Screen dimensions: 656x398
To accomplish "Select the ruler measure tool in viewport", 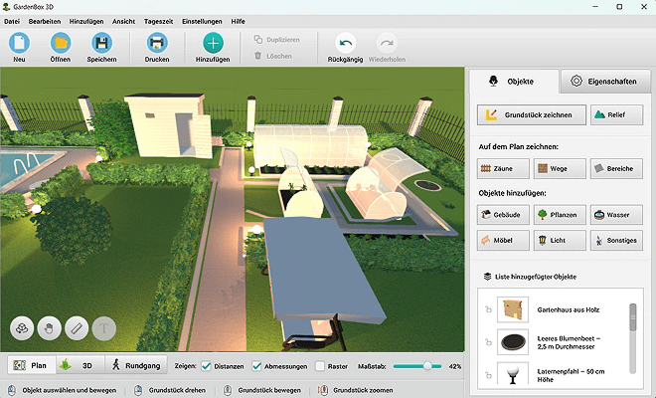I will 77,328.
